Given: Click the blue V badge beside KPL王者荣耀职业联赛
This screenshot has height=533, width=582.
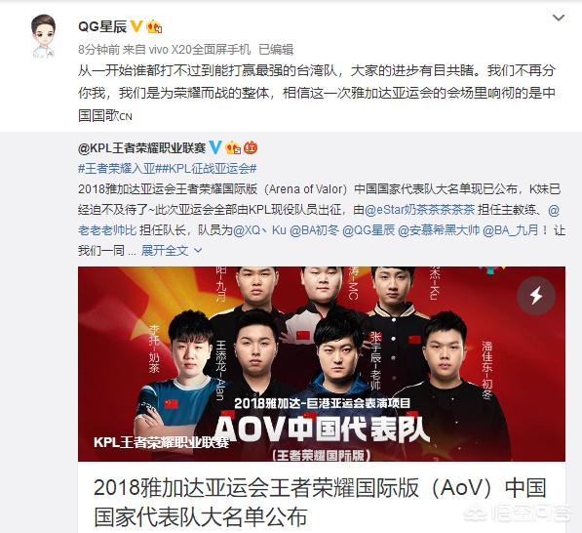Looking at the screenshot, I should click(215, 148).
